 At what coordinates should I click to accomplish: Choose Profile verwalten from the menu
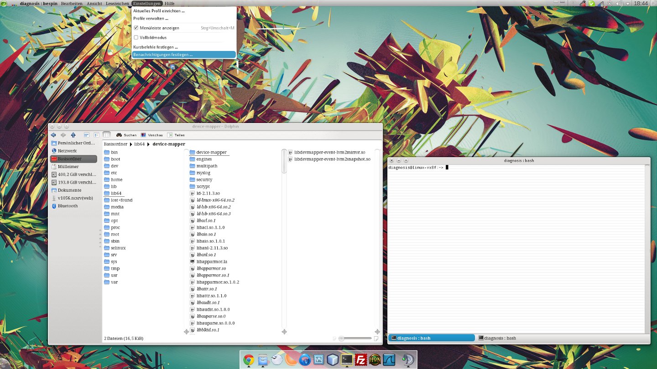[184, 19]
